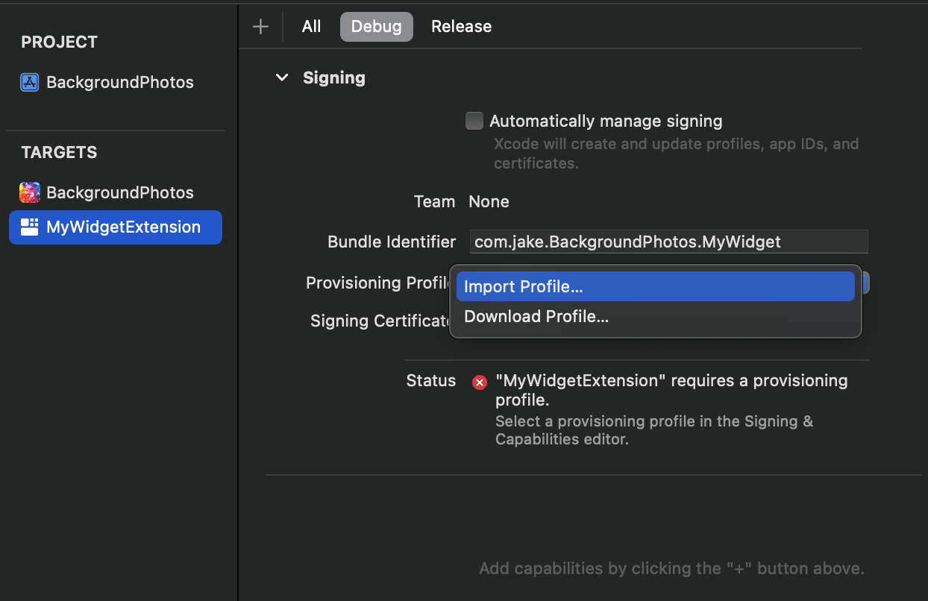Toggle the Automatically manage signing checkbox
This screenshot has height=601, width=928.
coord(474,121)
